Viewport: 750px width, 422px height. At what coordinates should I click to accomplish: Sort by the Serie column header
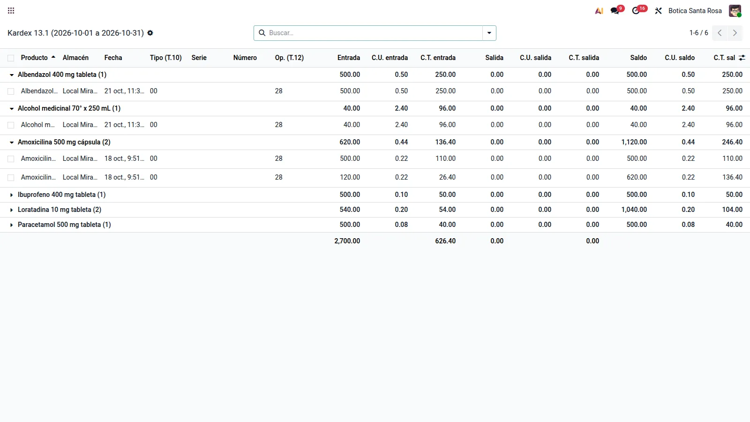click(x=199, y=58)
